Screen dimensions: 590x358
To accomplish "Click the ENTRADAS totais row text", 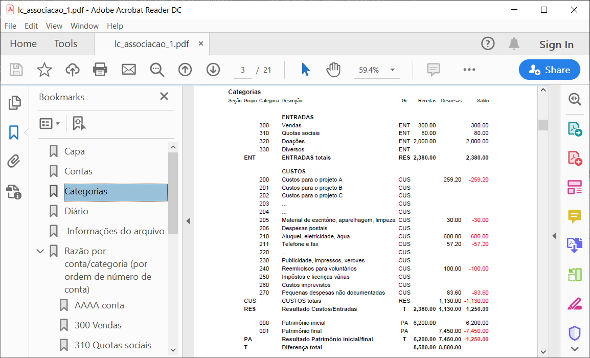I will (306, 158).
